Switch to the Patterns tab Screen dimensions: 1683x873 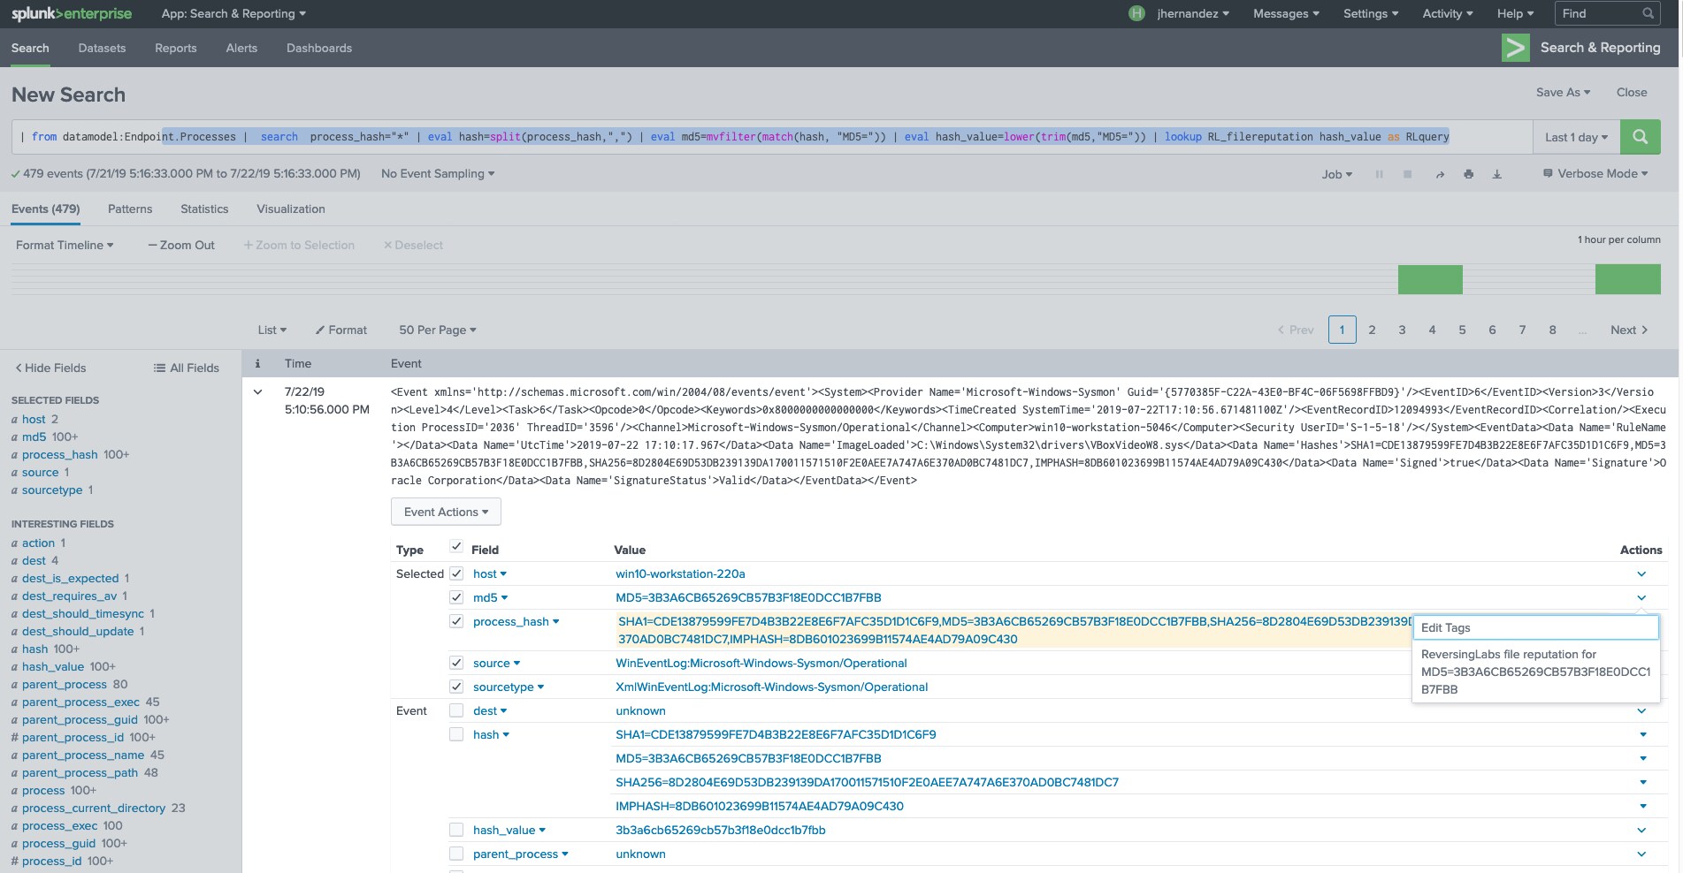pyautogui.click(x=130, y=209)
